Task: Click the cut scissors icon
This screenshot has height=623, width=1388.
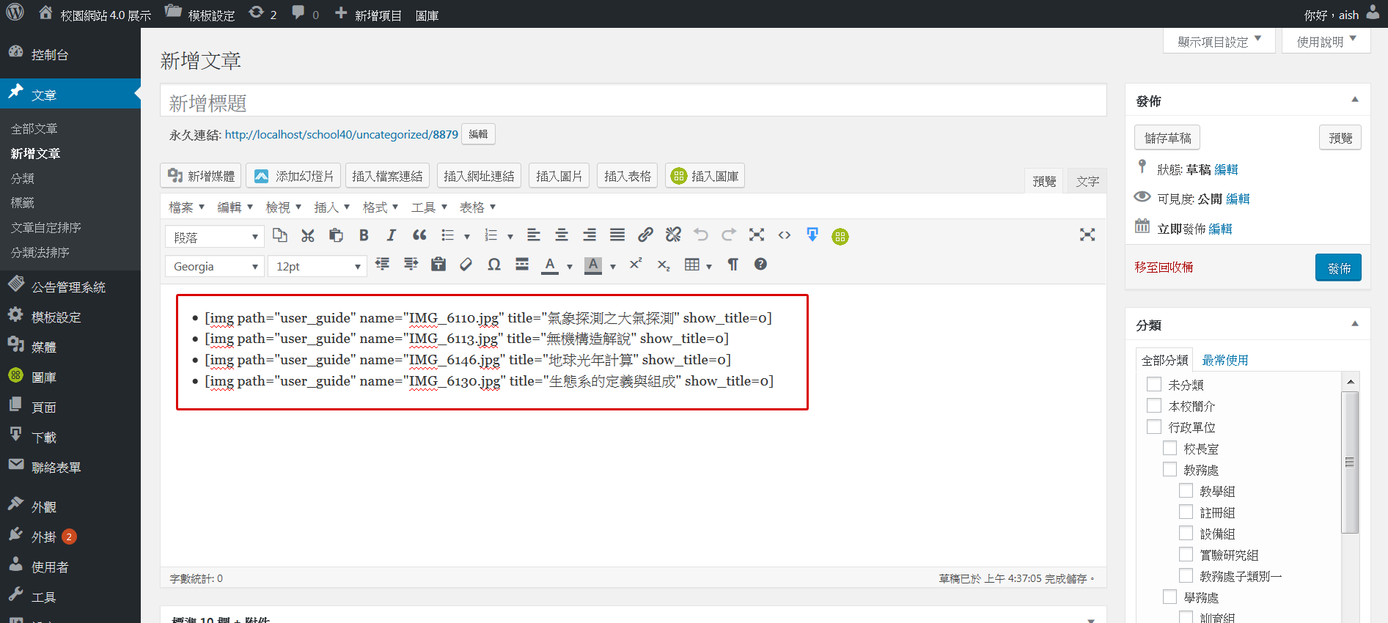Action: [308, 235]
